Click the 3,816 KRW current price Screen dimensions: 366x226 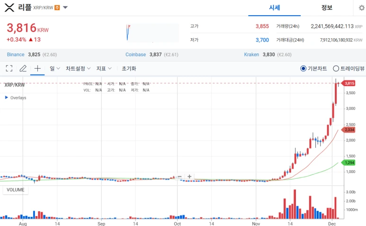pyautogui.click(x=27, y=28)
